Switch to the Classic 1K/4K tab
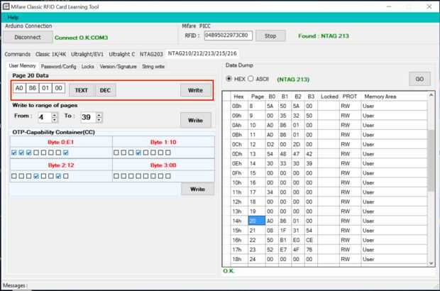This screenshot has width=440, height=291. [51, 54]
